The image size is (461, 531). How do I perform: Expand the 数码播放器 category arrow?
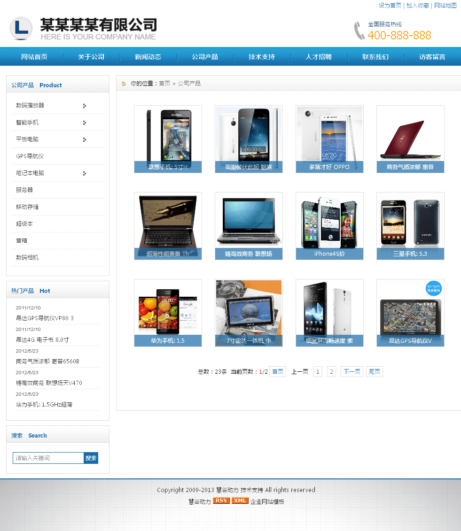tap(85, 106)
